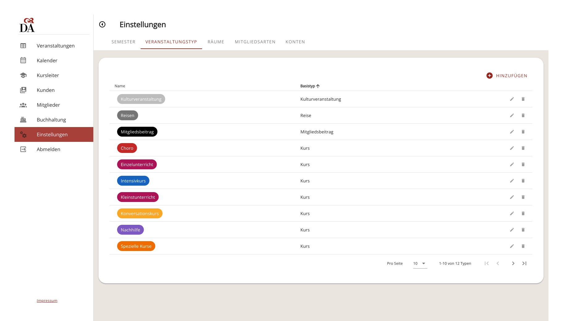Open Kalender from the sidebar
Viewport: 567px width, 321px height.
[x=47, y=60]
